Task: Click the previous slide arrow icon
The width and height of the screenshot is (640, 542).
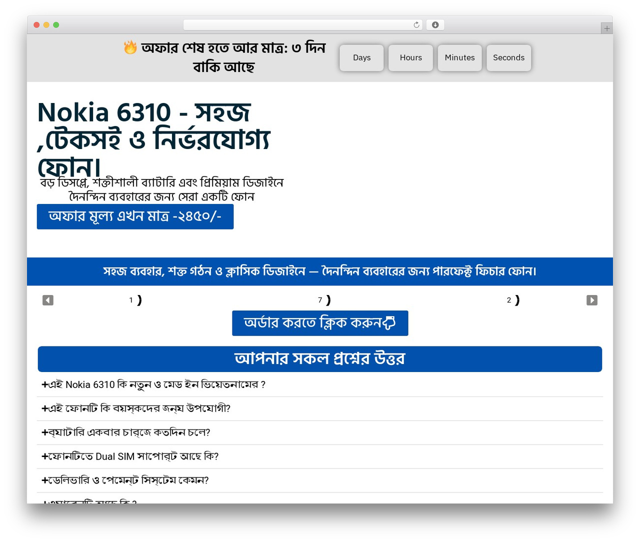Action: click(48, 300)
